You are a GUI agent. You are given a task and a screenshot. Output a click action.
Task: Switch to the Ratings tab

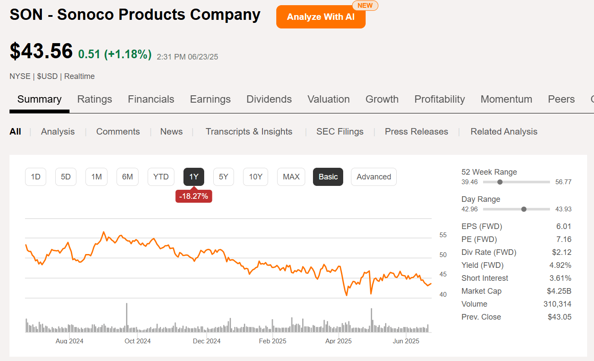[95, 99]
